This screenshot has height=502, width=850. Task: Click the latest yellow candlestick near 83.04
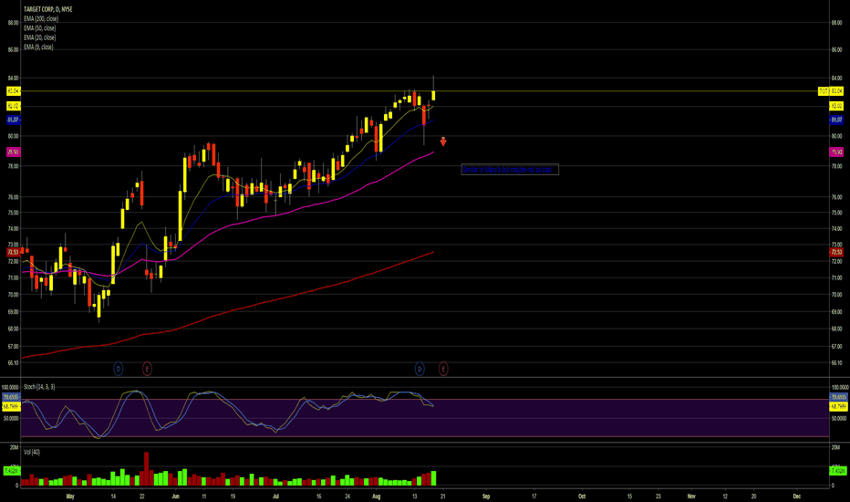click(x=434, y=96)
